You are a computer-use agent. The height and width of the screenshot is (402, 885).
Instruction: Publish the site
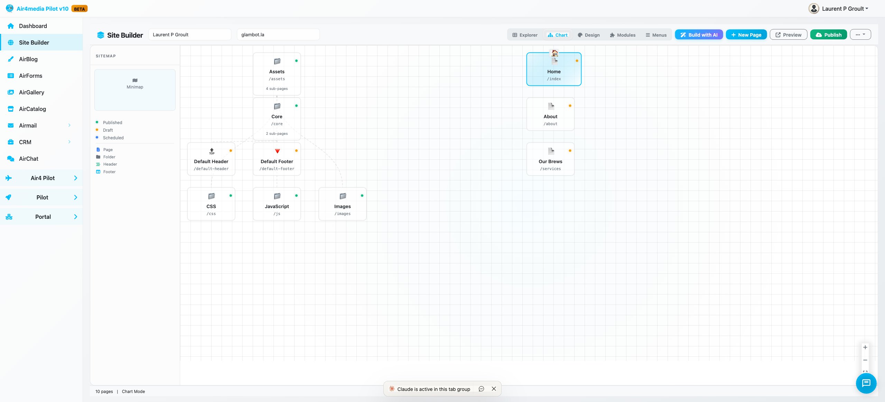tap(828, 35)
